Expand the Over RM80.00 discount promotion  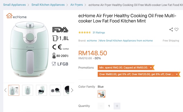coord(139,74)
